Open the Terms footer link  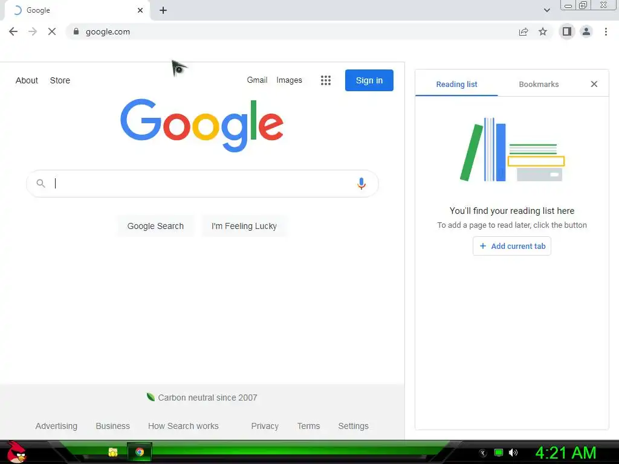(308, 426)
